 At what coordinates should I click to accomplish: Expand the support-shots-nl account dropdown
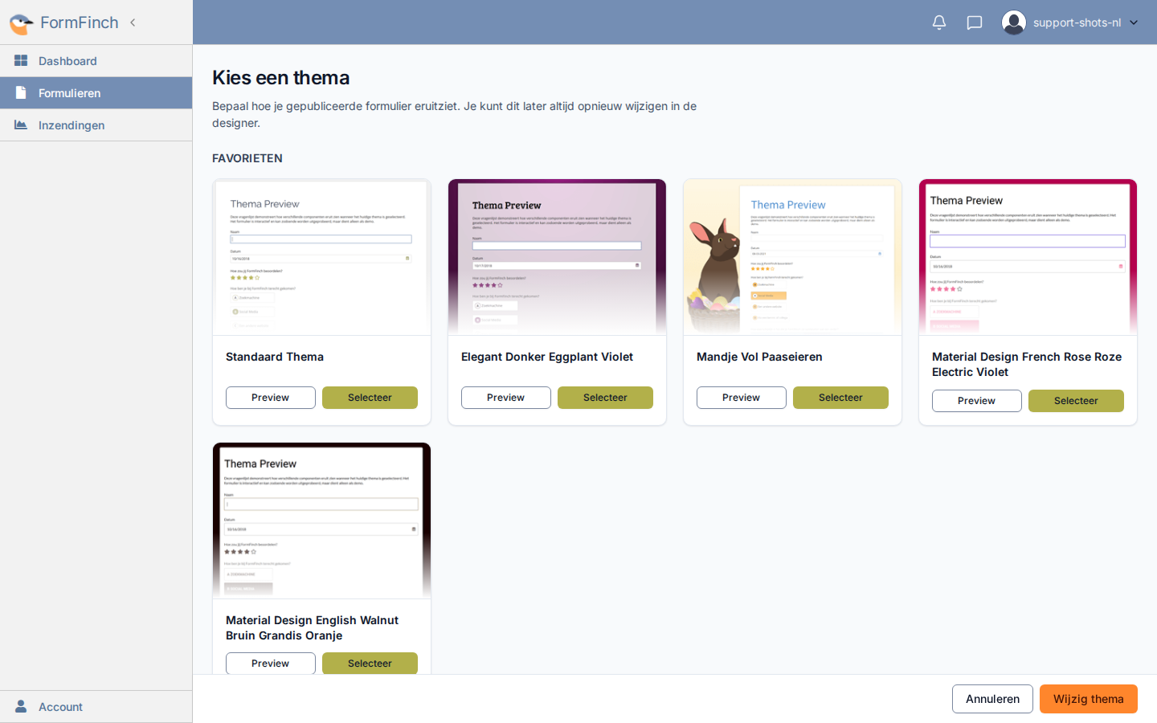(1134, 22)
